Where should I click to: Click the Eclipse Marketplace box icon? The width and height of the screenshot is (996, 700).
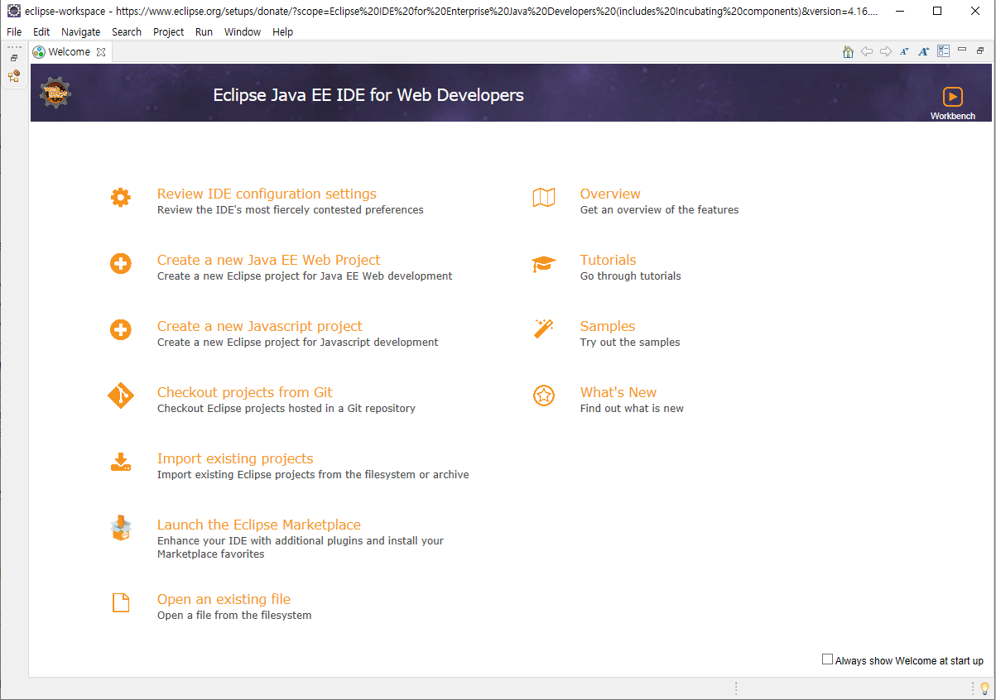(x=121, y=528)
